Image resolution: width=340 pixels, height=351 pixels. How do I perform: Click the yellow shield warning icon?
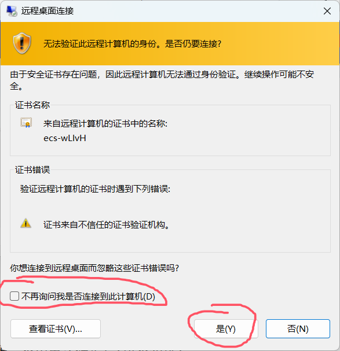pos(22,43)
